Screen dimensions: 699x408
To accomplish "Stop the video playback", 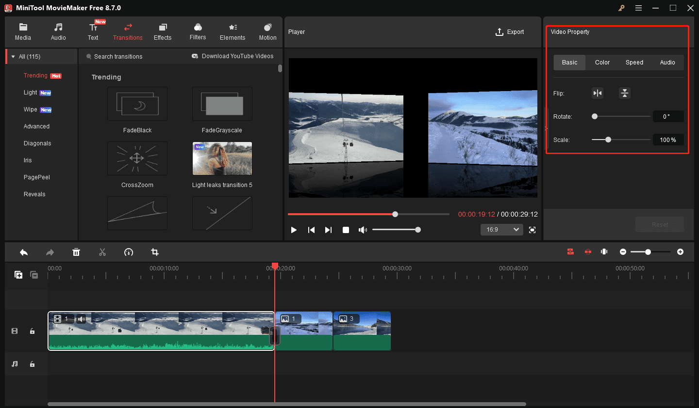I will tap(346, 230).
